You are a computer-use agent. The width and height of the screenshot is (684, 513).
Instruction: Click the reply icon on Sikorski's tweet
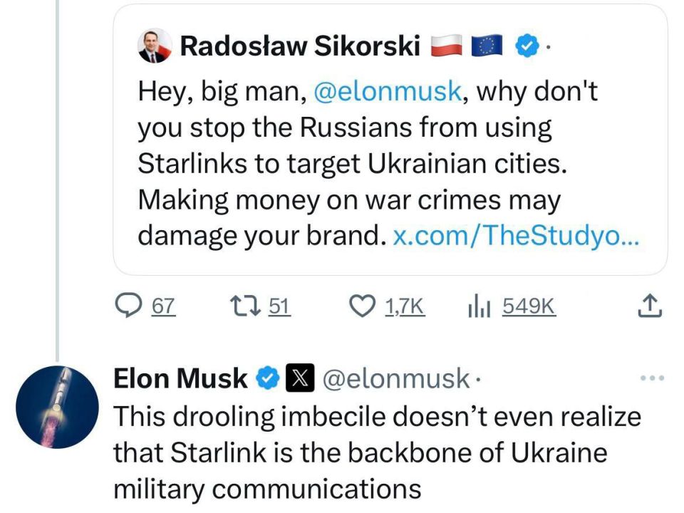129,306
